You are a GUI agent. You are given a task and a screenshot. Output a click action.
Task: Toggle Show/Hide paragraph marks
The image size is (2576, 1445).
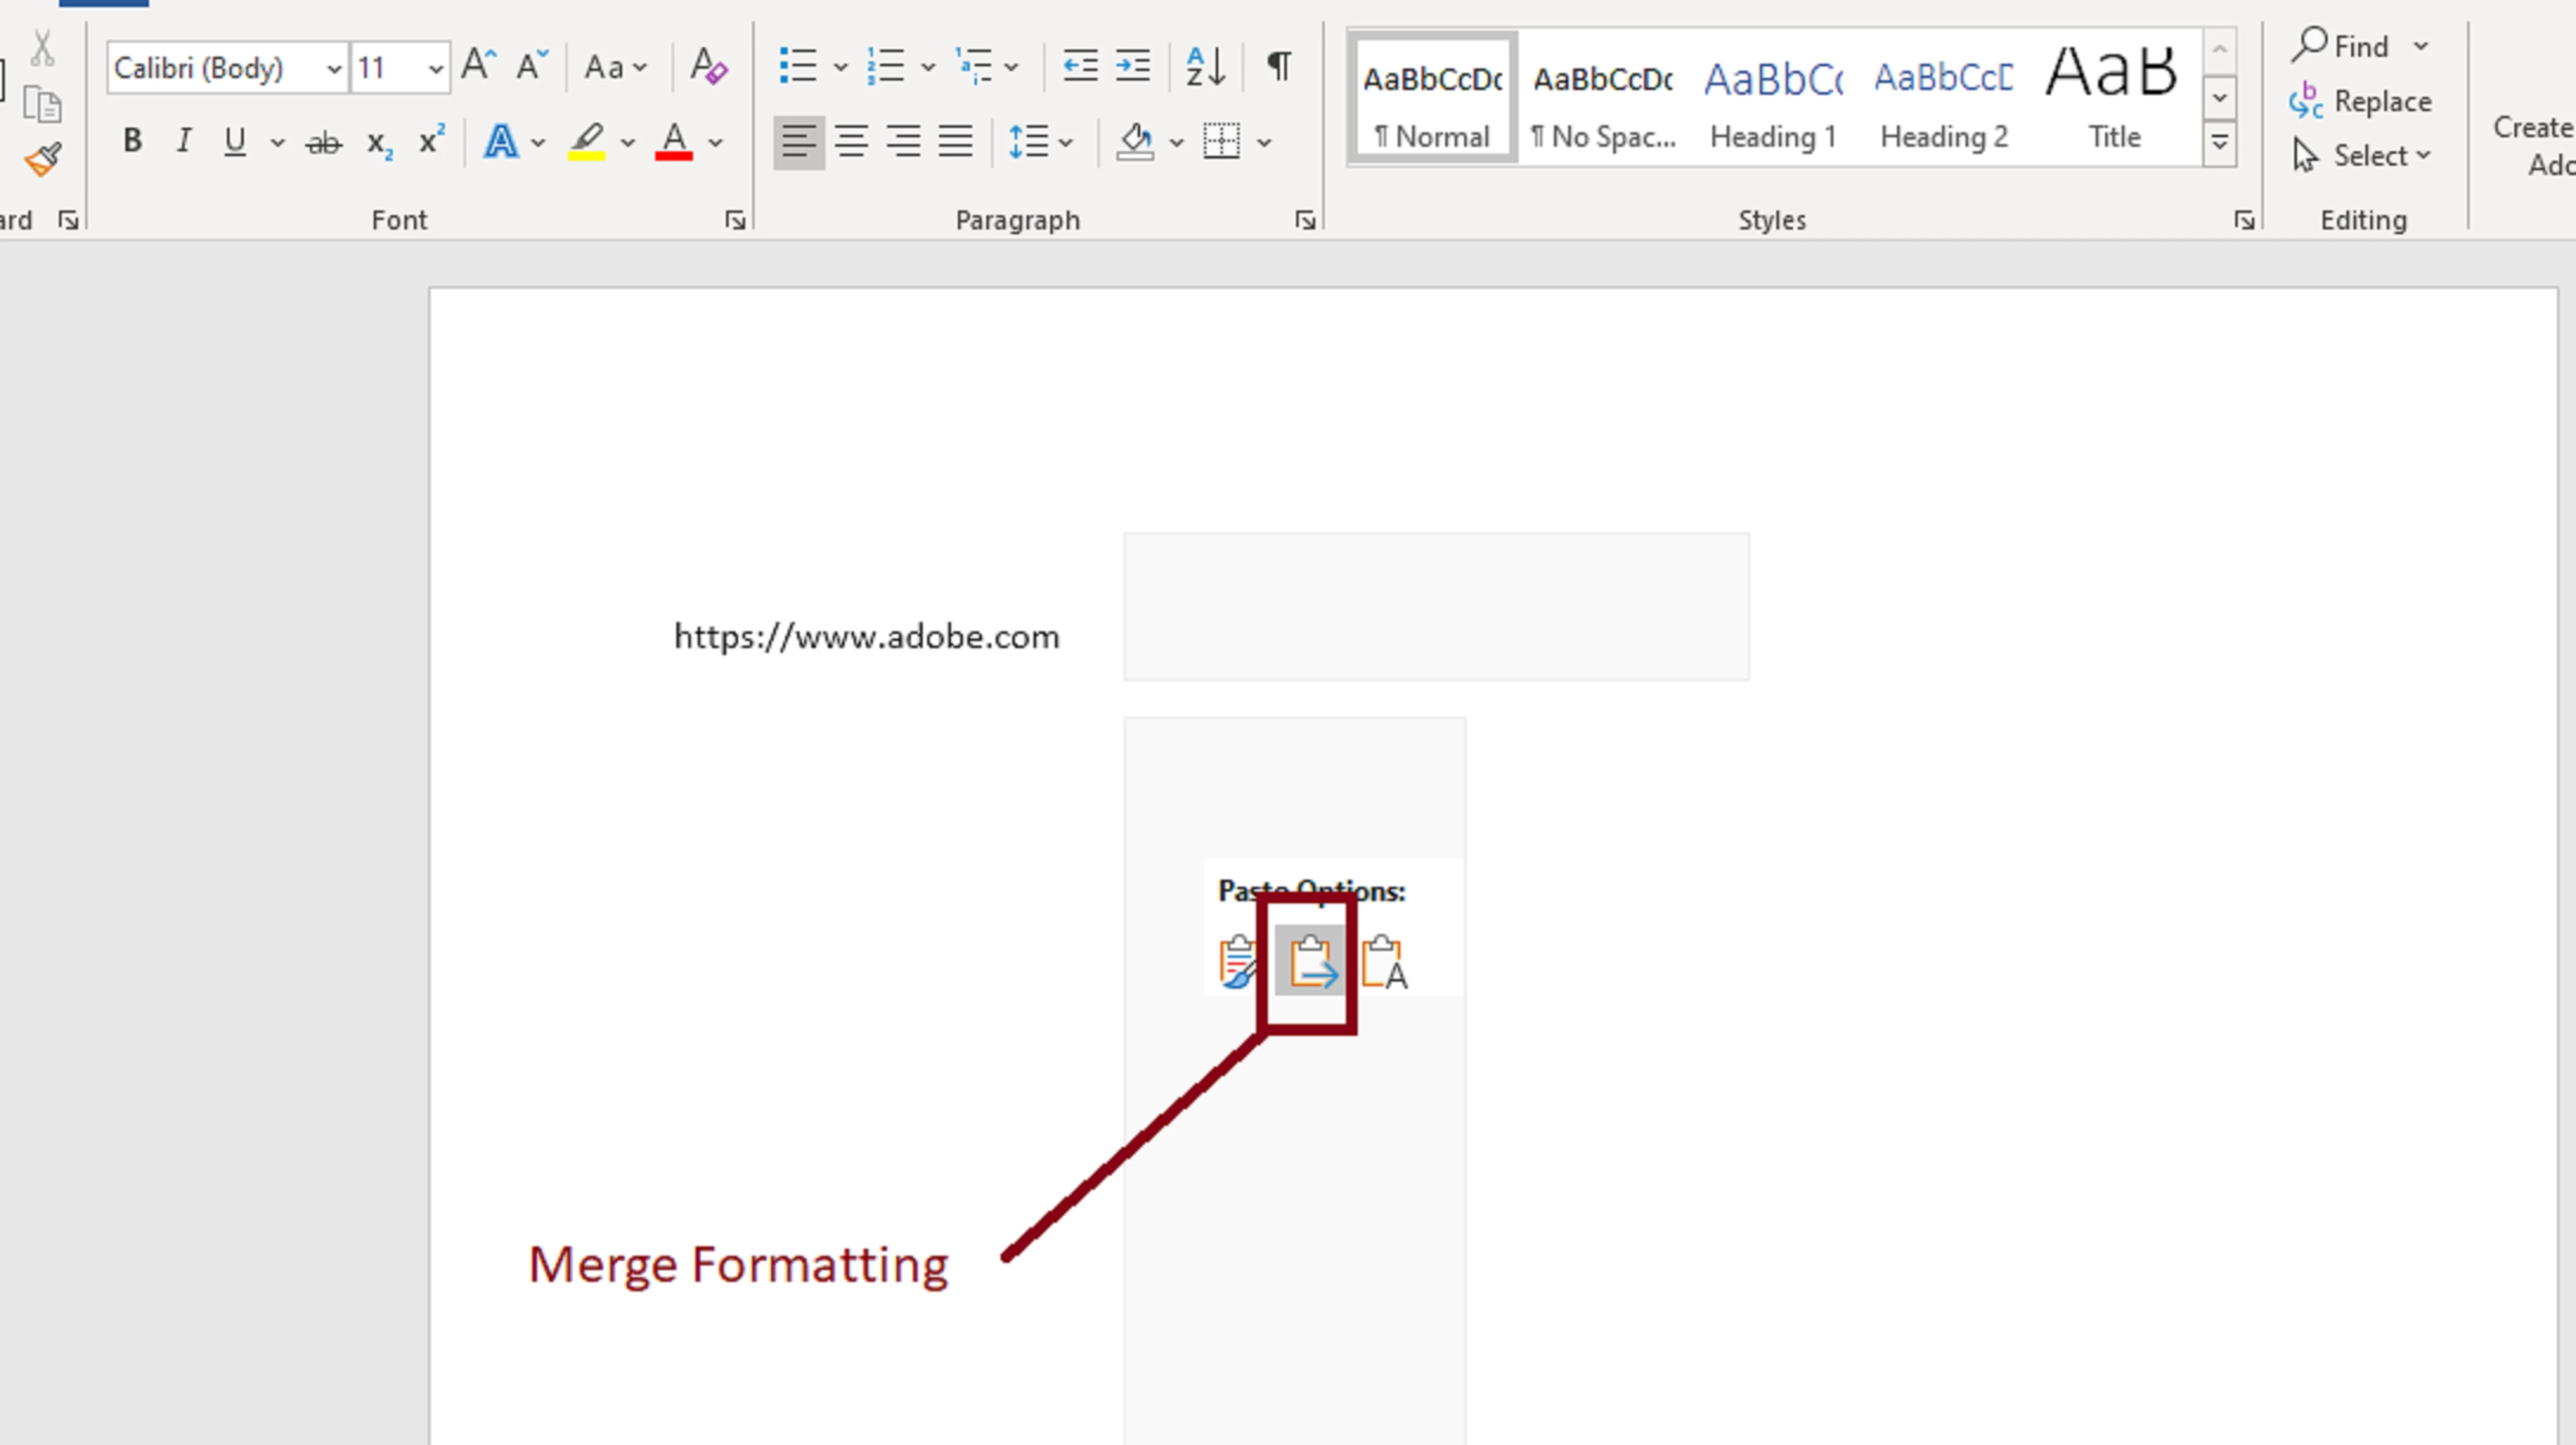1279,66
